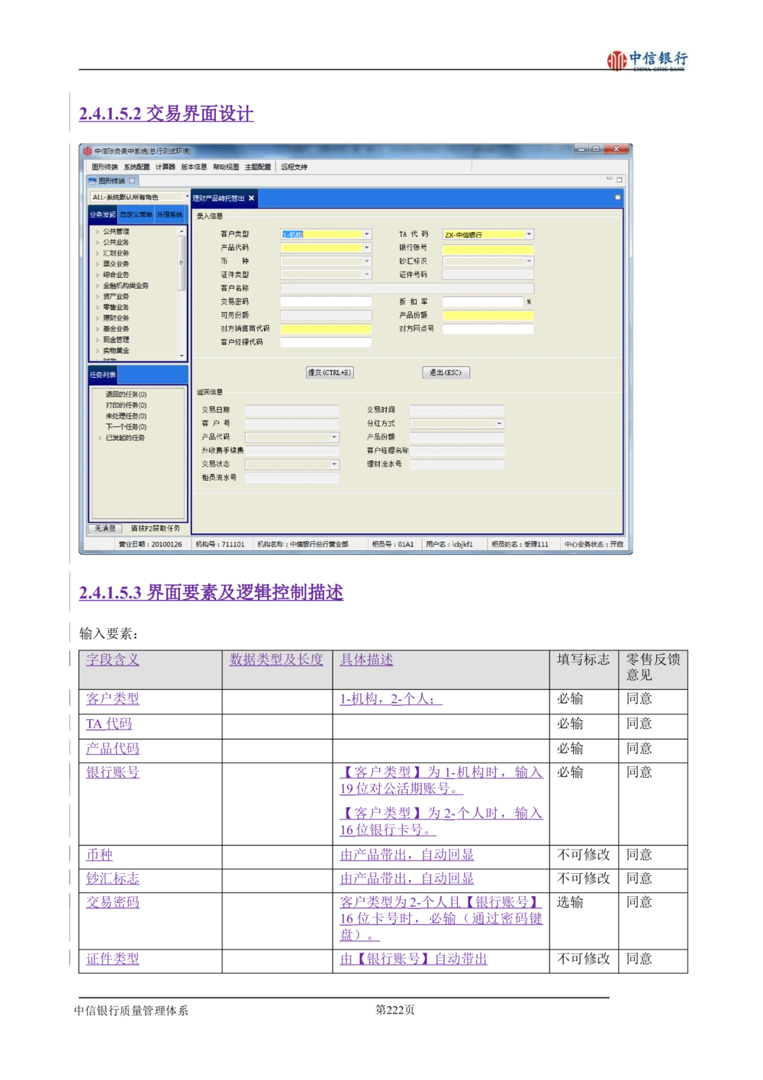Click the 银行账号 input field
This screenshot has width=763, height=1080.
[488, 249]
